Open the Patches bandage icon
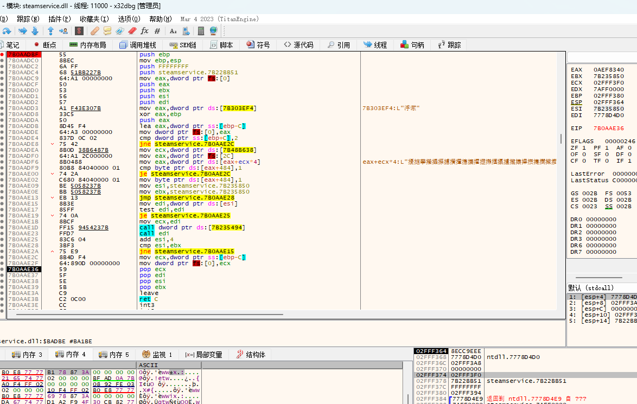637x404 pixels. pyautogui.click(x=94, y=31)
